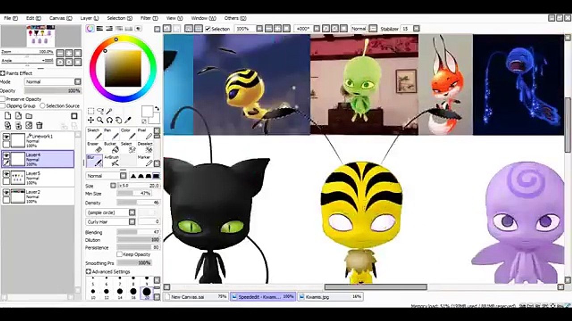
Task: Switch to Kwamis.jpg document tab
Action: pyautogui.click(x=331, y=296)
